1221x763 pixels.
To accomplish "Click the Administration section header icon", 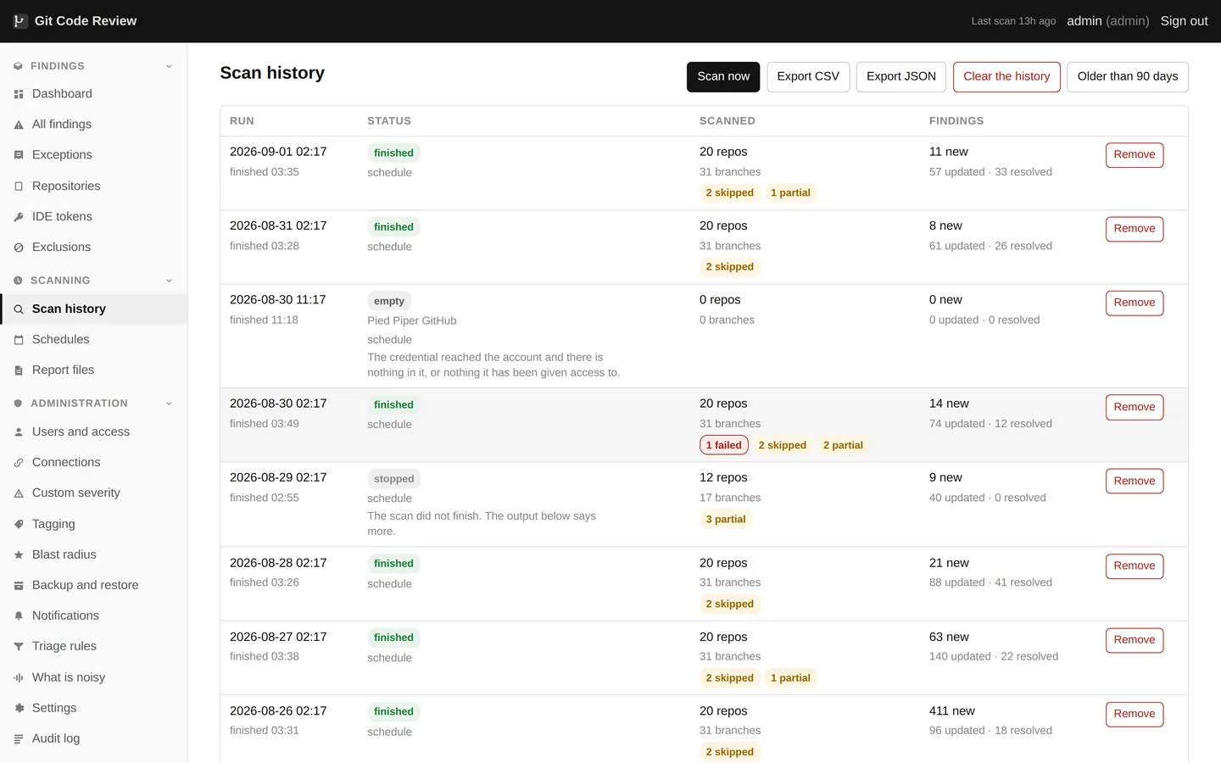I will click(x=18, y=404).
